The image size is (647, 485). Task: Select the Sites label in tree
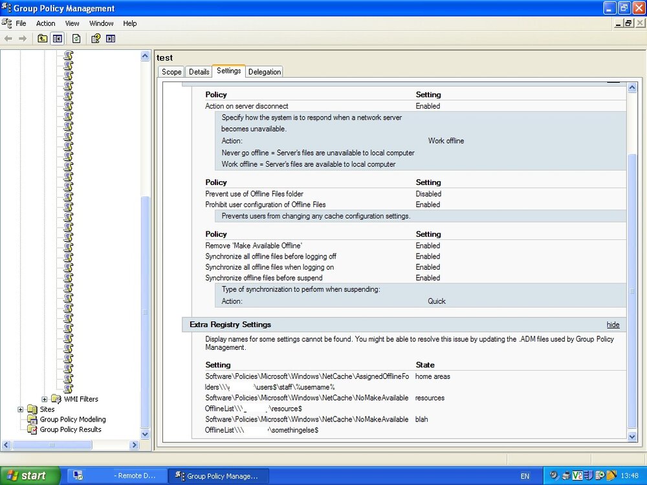47,409
